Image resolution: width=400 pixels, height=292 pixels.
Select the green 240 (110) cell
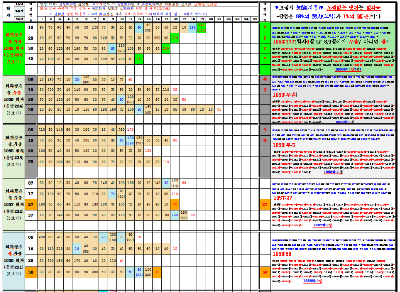(x=202, y=27)
